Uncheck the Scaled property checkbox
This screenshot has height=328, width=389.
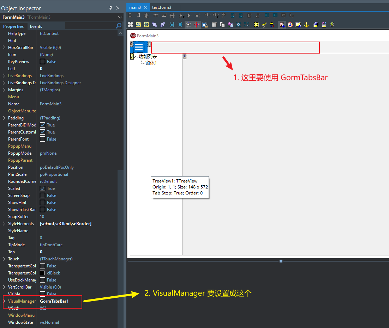click(43, 188)
